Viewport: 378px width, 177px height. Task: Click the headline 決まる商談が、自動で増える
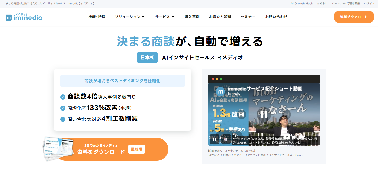point(190,42)
